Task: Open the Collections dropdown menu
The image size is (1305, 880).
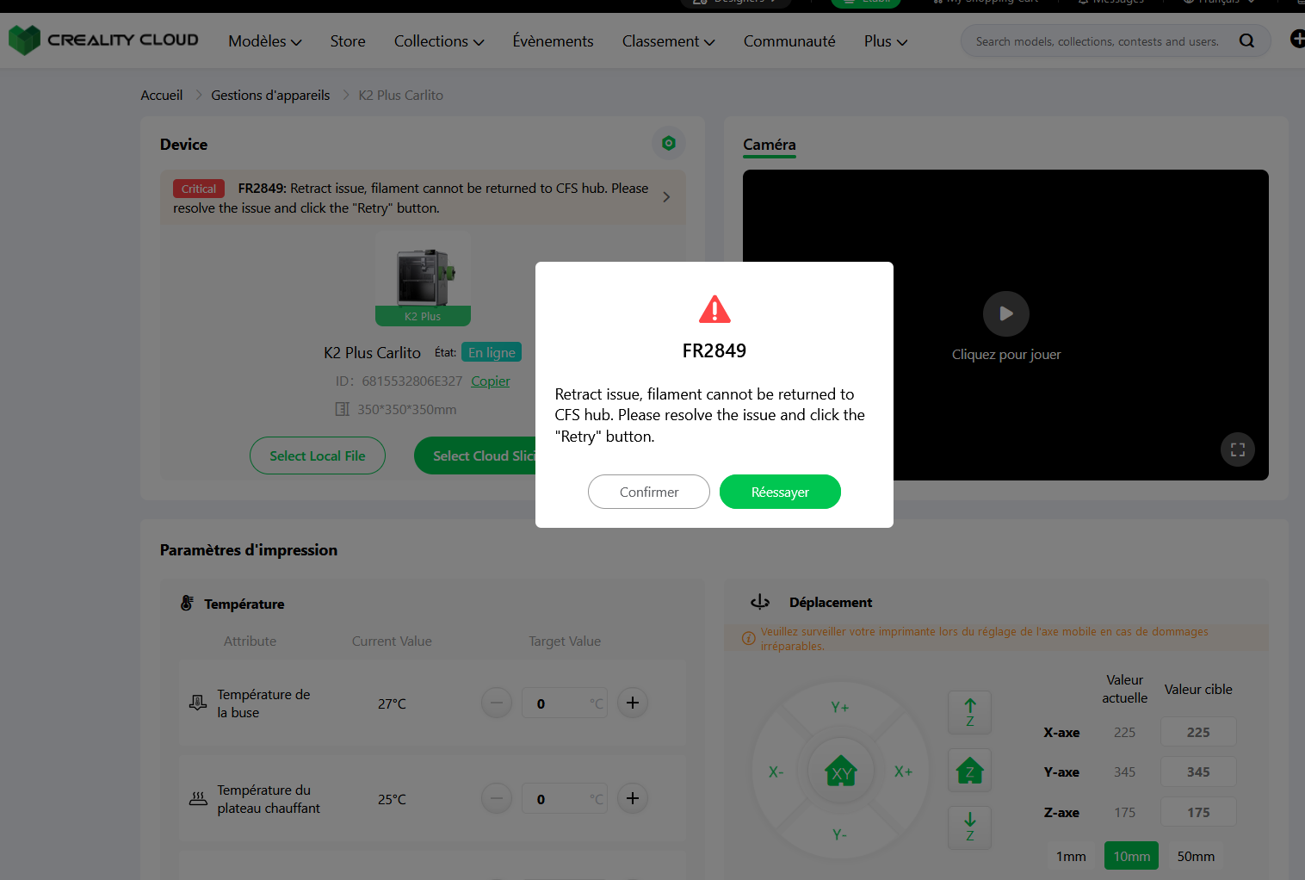Action: point(439,40)
